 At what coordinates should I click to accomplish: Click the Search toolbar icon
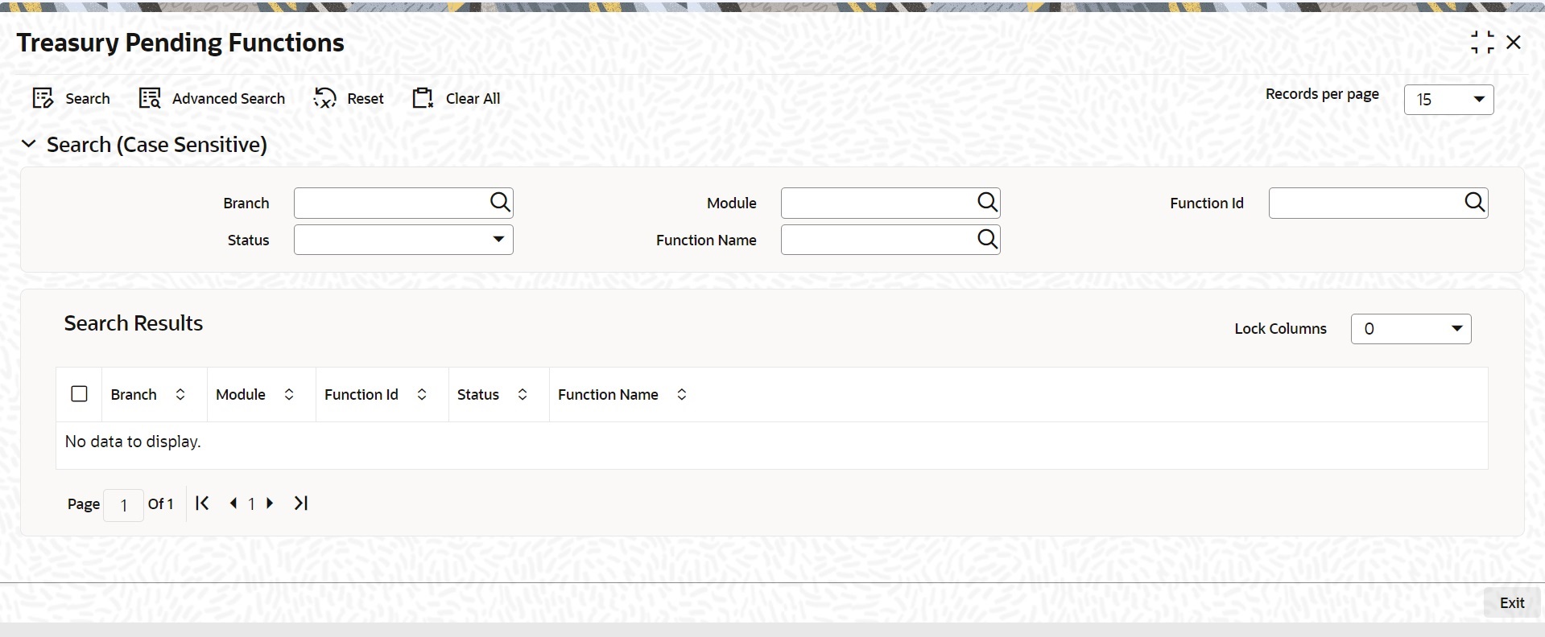pos(43,98)
